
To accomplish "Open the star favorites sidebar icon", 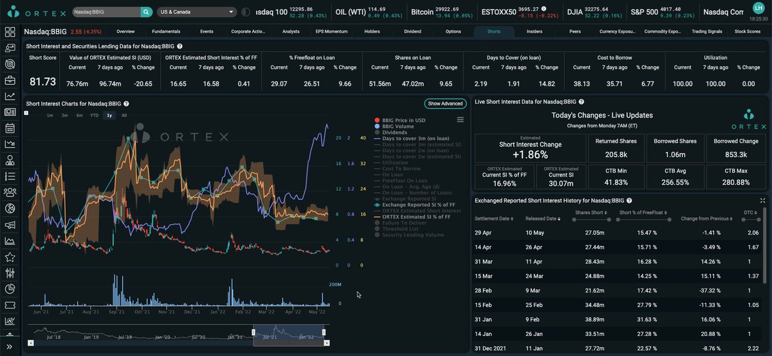I will tap(10, 257).
